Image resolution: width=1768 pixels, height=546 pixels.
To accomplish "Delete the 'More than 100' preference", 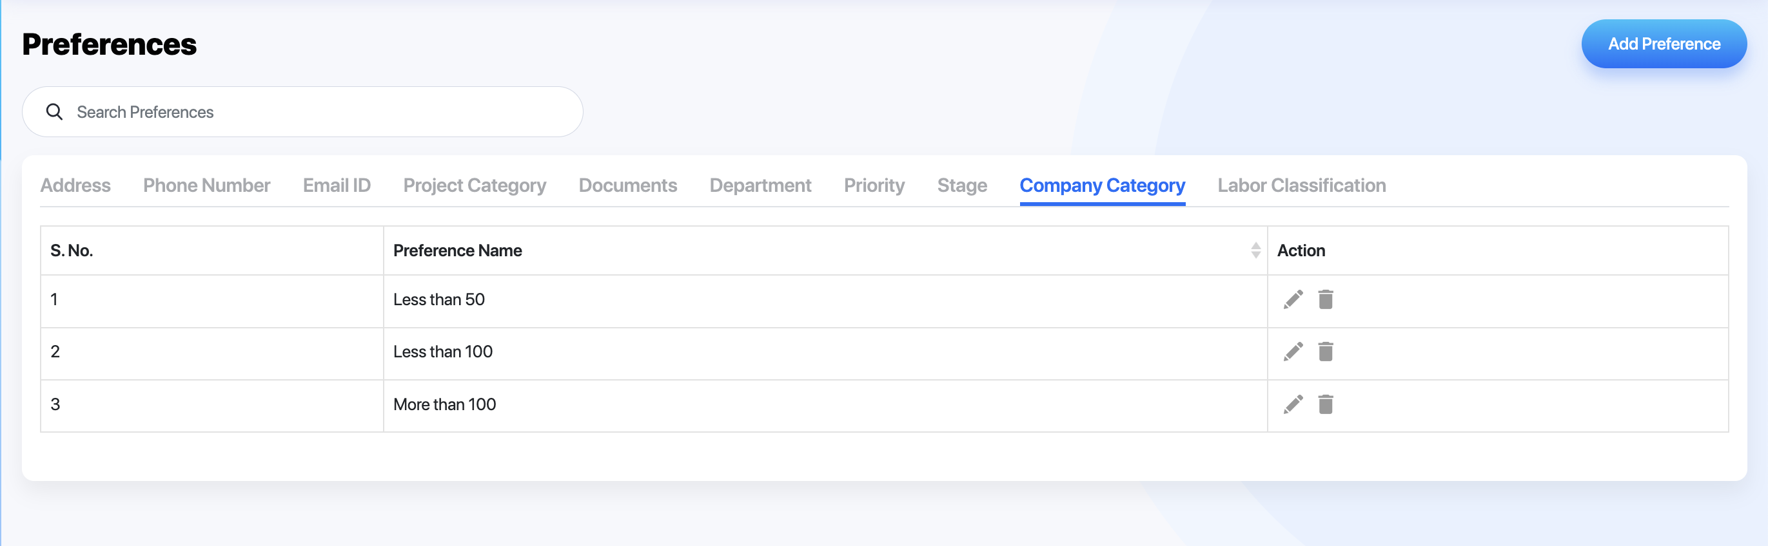I will 1325,404.
